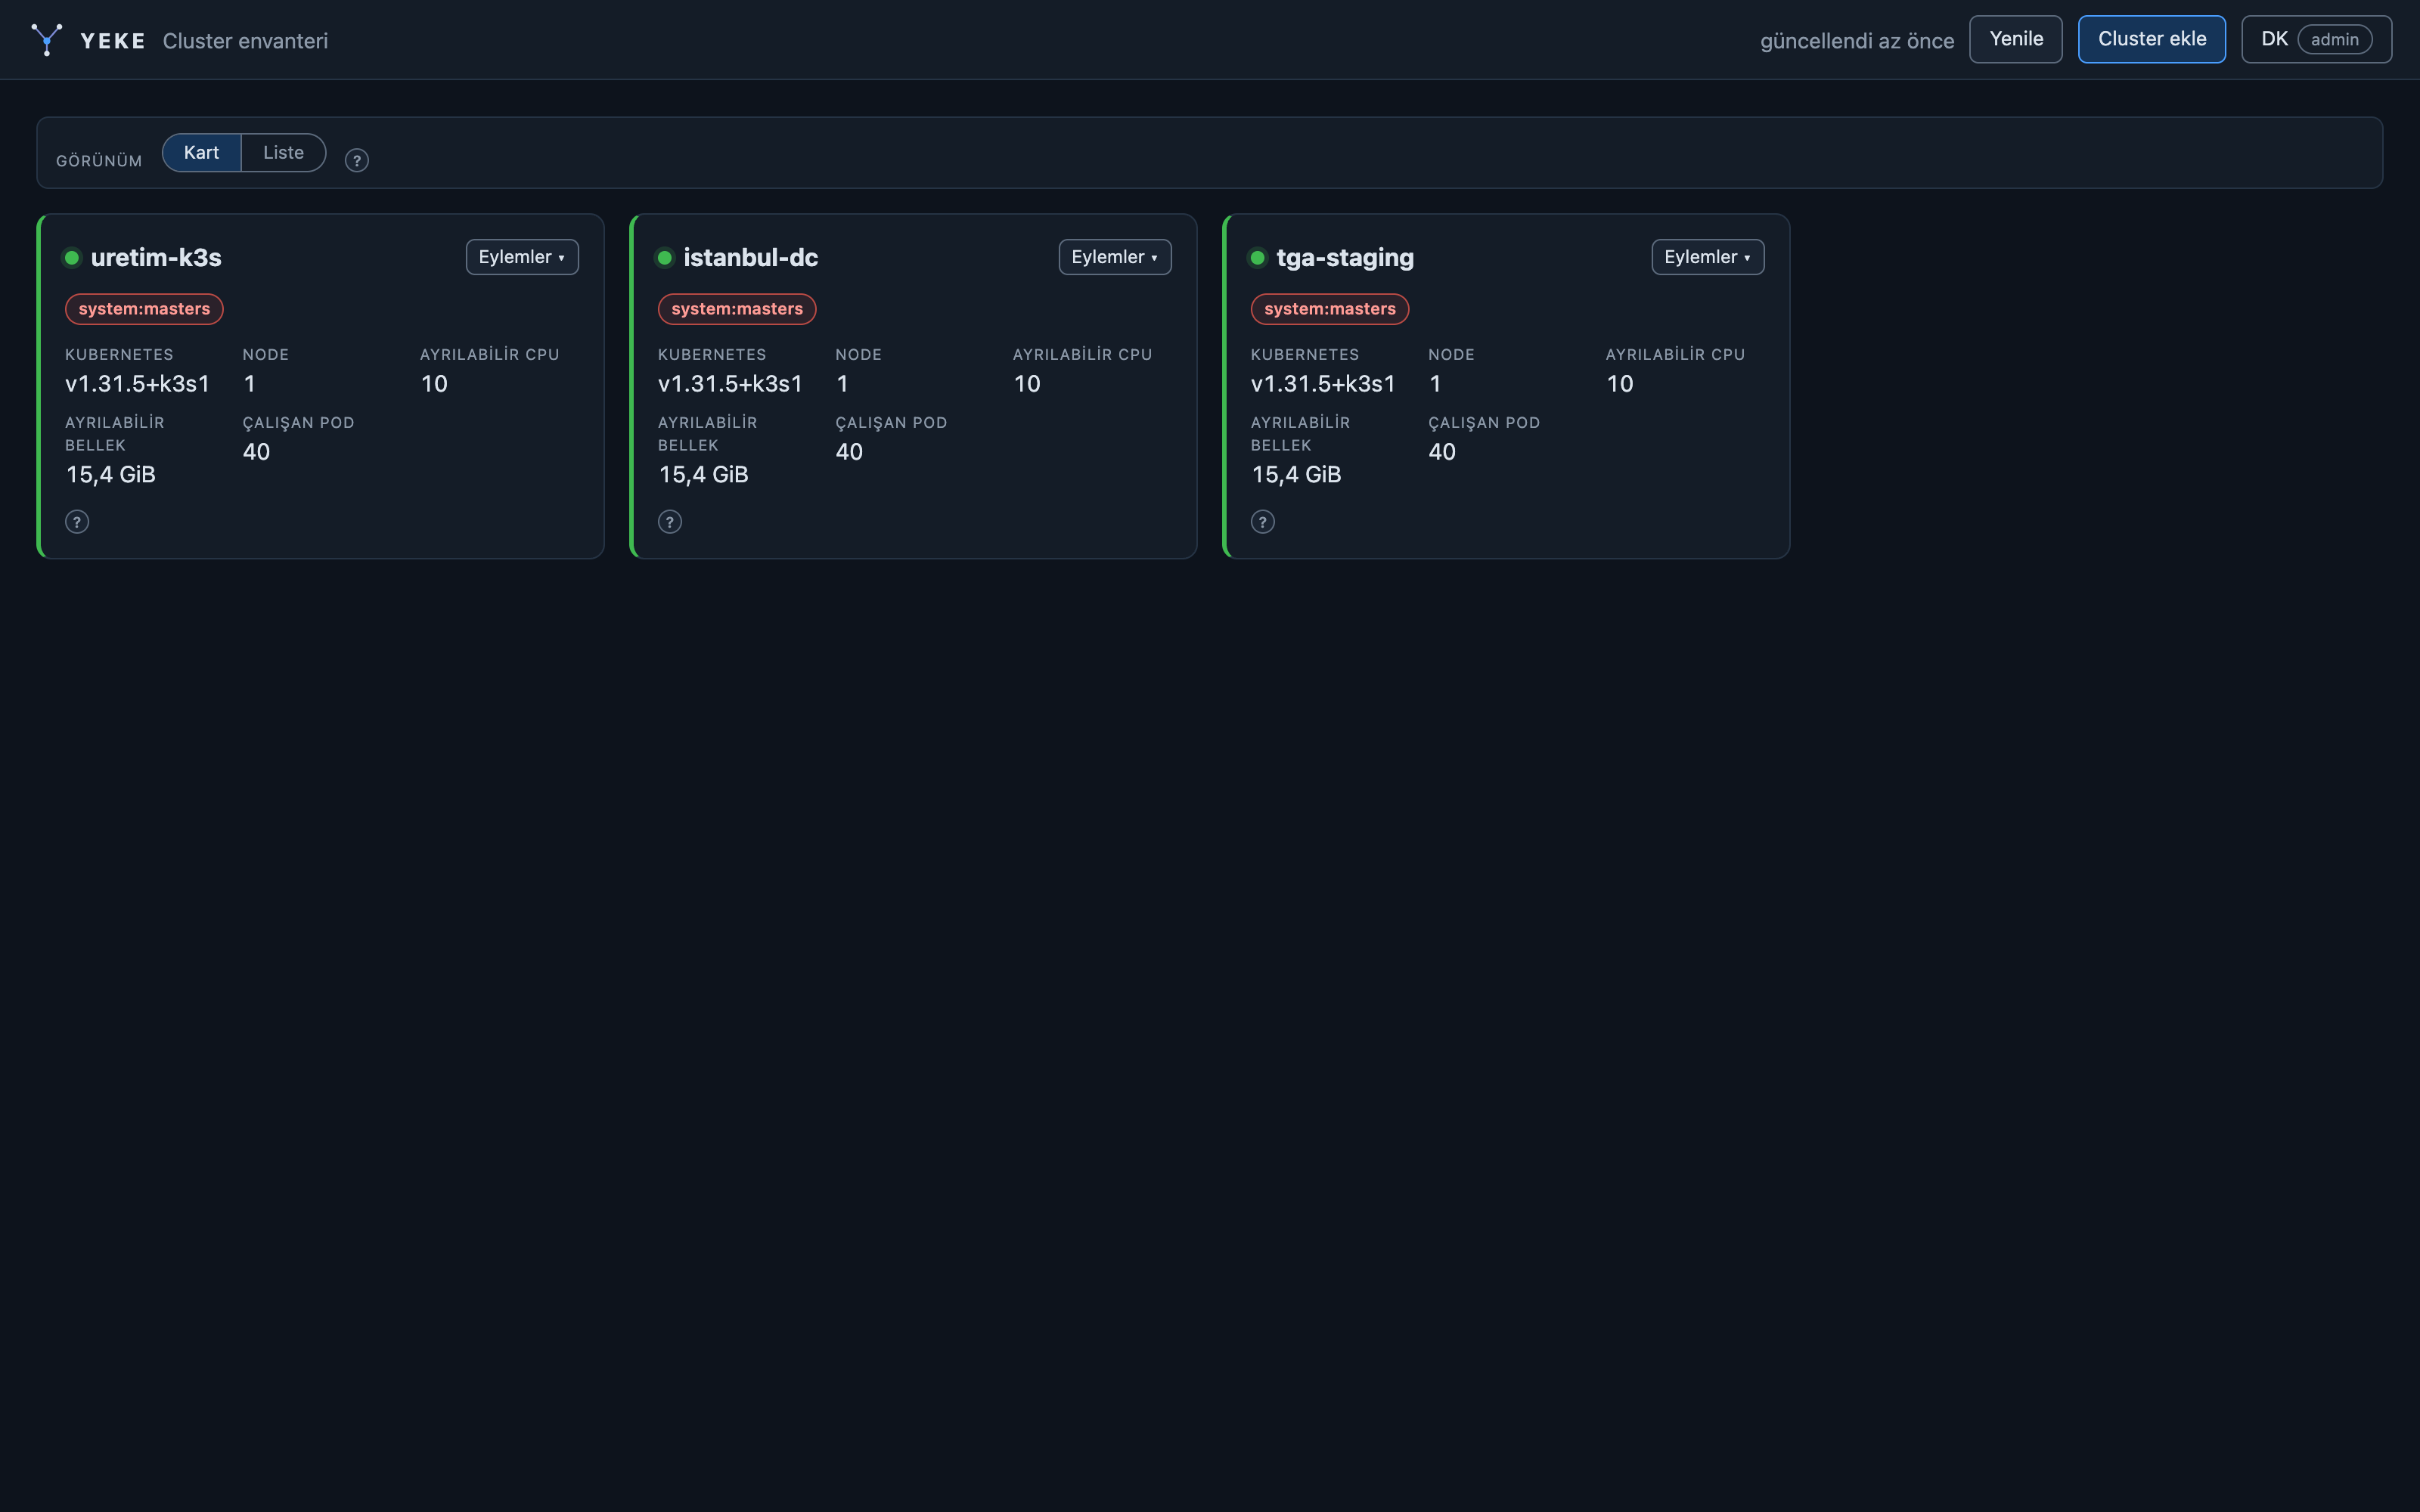The image size is (2420, 1512).
Task: Click green status dot of istanbul-dc
Action: click(x=665, y=258)
